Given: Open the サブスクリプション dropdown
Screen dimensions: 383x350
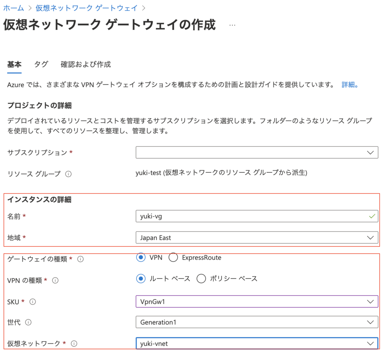Looking at the screenshot, I should [x=257, y=152].
